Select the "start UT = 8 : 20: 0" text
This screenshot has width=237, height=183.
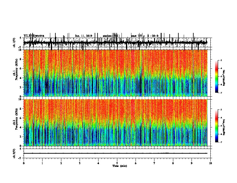(x=145, y=36)
